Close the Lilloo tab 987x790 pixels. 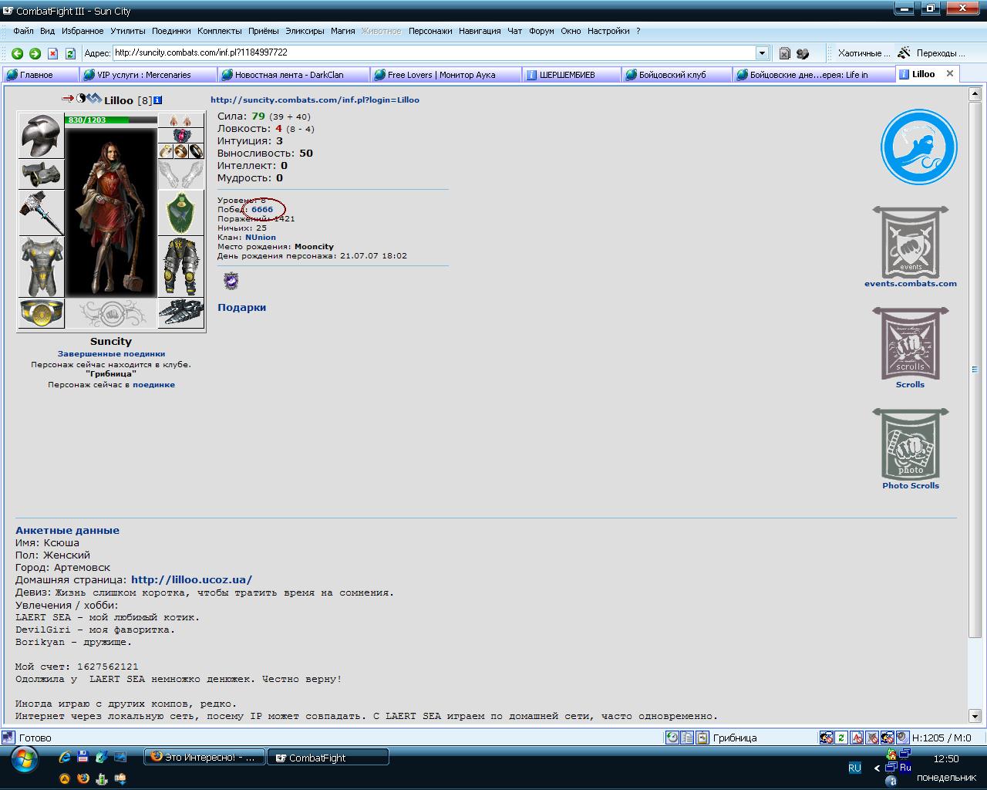point(950,73)
